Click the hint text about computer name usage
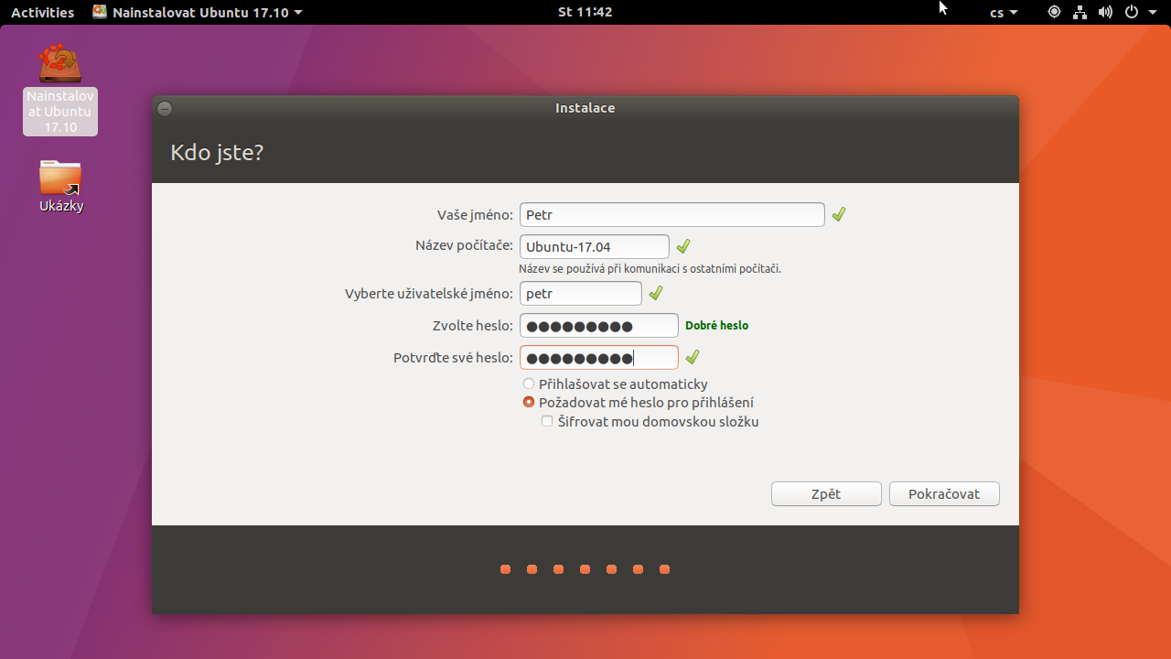1171x659 pixels. pos(650,269)
